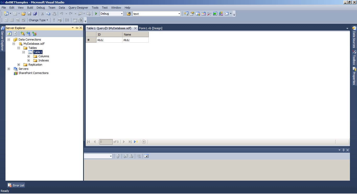Open the Error List panel
Image resolution: width=357 pixels, height=194 pixels.
tap(16, 185)
